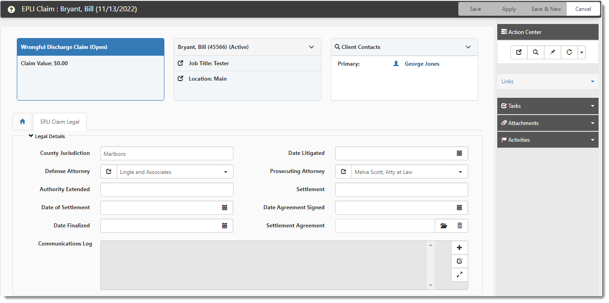Click the Action Center pin icon
Viewport: 609px width, 303px height.
tap(552, 53)
